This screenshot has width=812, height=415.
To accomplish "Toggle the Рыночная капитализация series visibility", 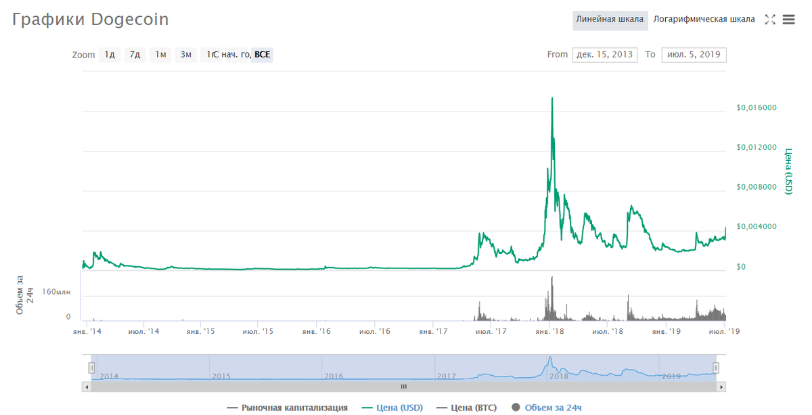I will pos(287,408).
